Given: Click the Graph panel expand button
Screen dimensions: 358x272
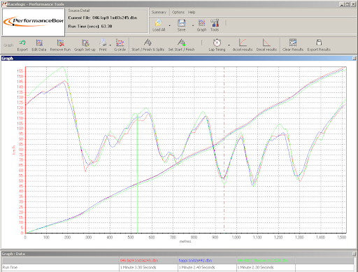Looking at the screenshot, I should tap(355, 58).
